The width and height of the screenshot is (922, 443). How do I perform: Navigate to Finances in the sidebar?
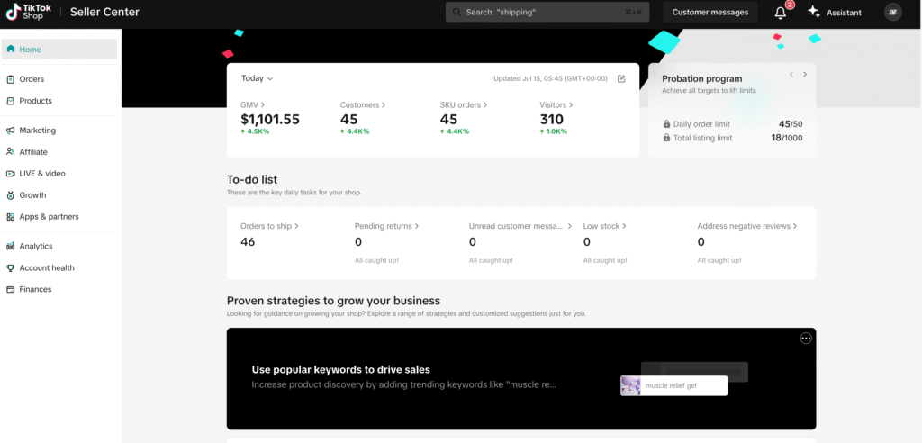pos(35,289)
